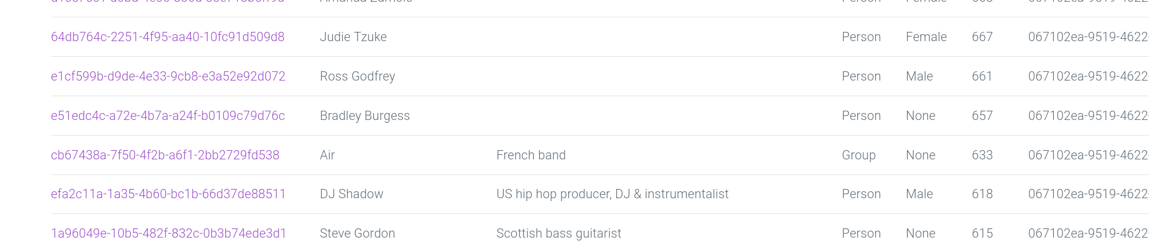This screenshot has width=1149, height=244.
Task: Open artist ID link e1cf599b-d9de-4e33-9cb8-e3a52e92d072
Action: (168, 77)
